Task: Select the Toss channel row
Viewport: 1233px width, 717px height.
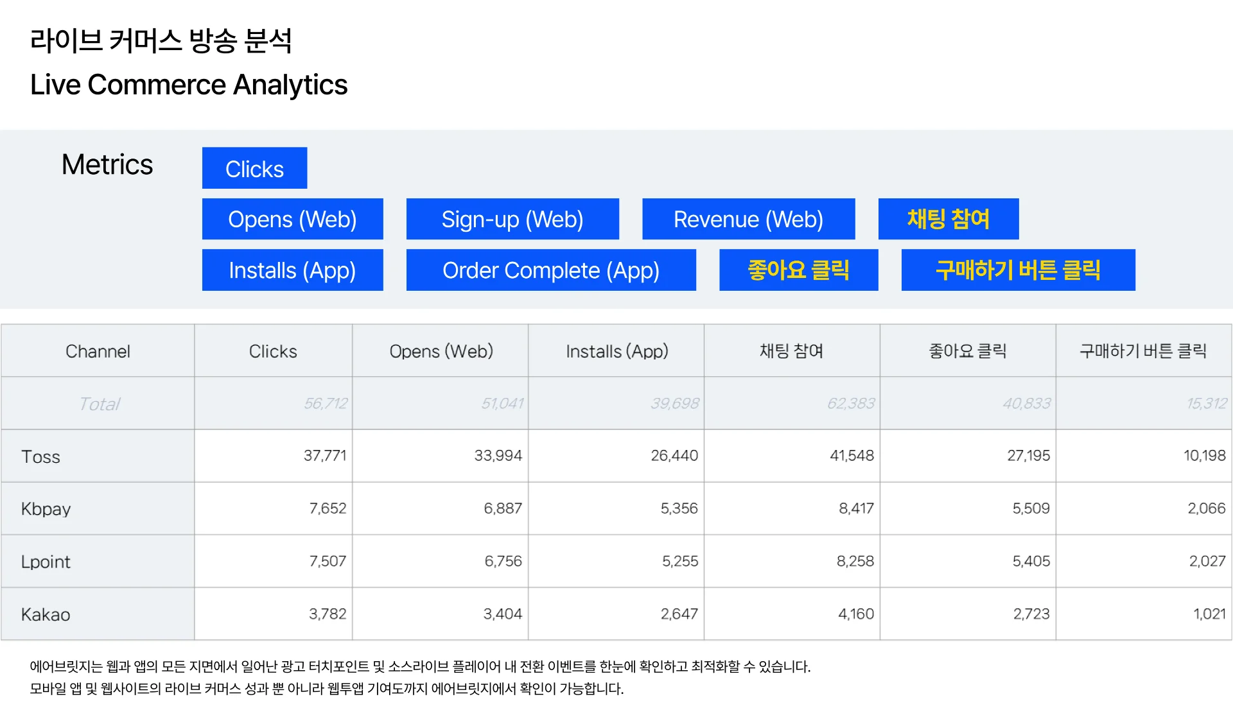Action: point(41,456)
